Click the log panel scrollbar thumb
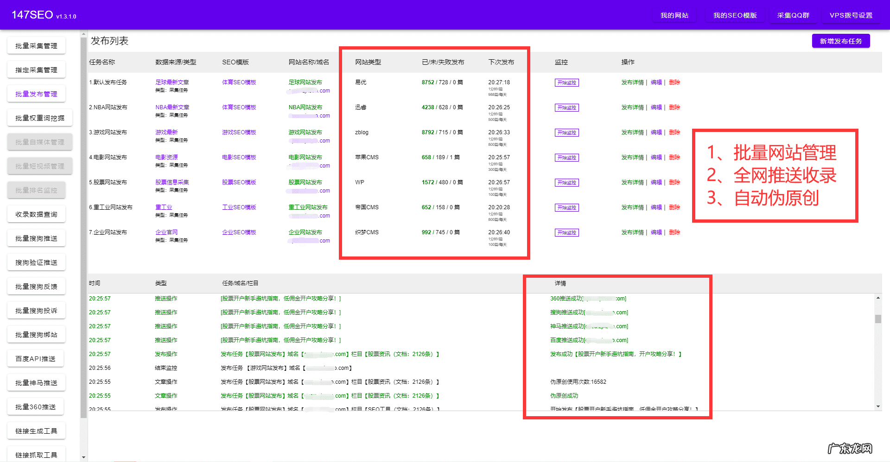The image size is (890, 462). pyautogui.click(x=878, y=319)
